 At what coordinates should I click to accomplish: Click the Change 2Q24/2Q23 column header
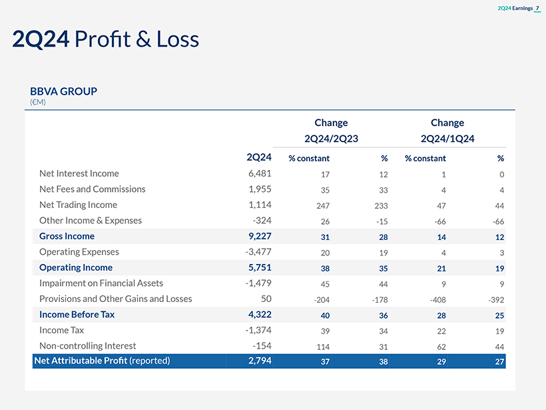tap(331, 131)
